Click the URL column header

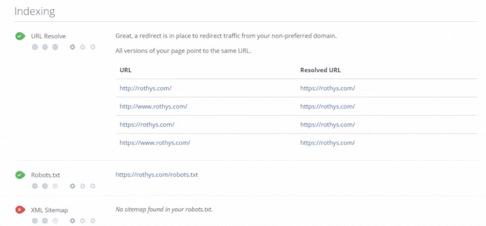pos(125,70)
